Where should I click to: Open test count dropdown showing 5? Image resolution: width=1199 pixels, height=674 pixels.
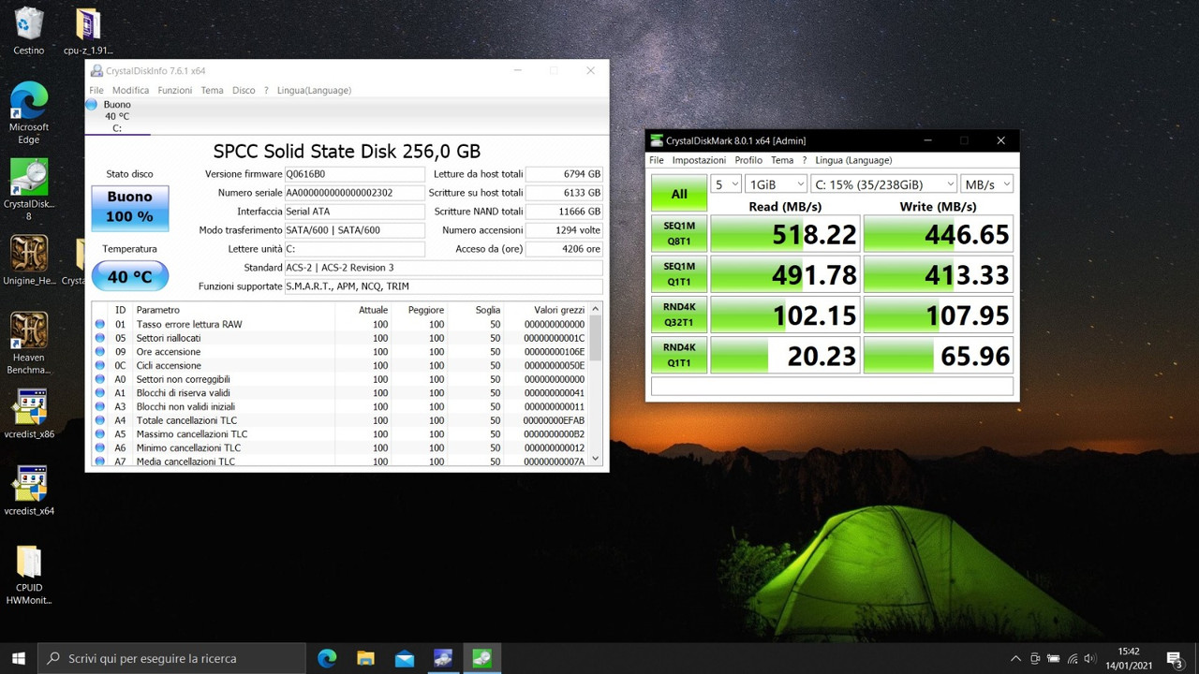click(726, 184)
